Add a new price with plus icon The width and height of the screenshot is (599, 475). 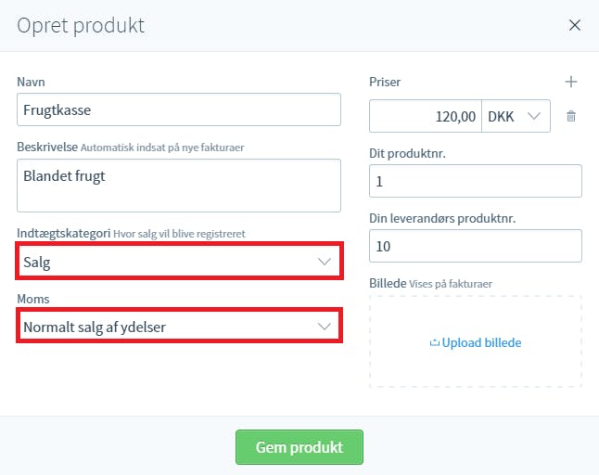[571, 82]
